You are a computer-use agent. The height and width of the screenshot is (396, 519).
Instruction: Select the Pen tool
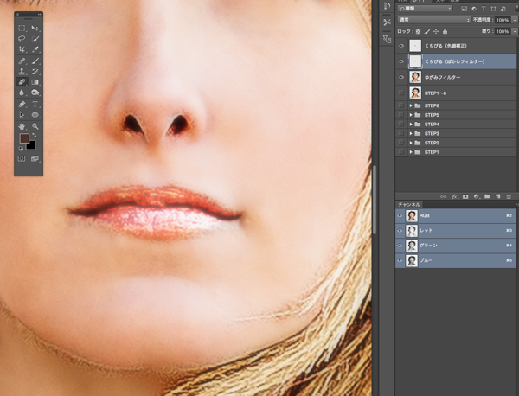[x=22, y=105]
